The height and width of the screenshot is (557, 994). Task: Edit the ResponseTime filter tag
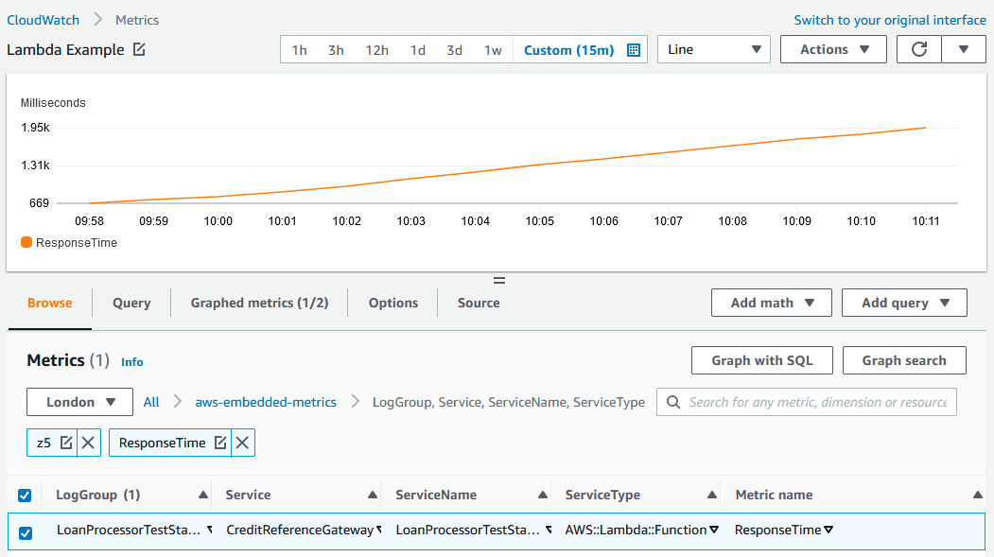coord(220,443)
